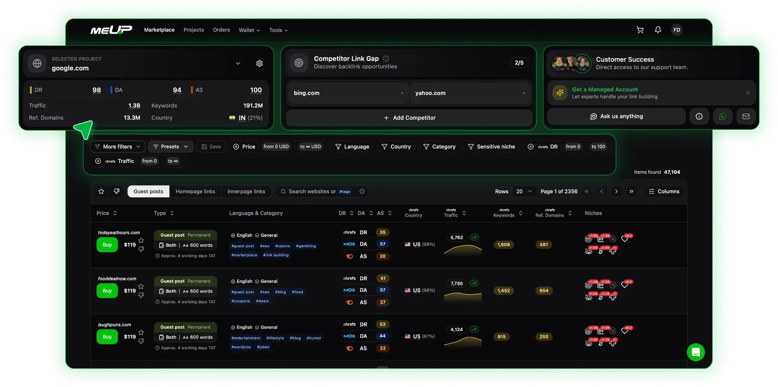This screenshot has height=387, width=778.
Task: Click the email support icon
Action: tap(746, 116)
